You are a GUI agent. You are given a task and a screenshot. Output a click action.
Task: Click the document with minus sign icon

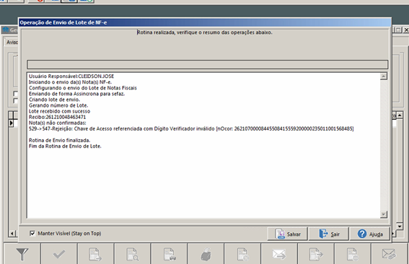click(x=353, y=255)
